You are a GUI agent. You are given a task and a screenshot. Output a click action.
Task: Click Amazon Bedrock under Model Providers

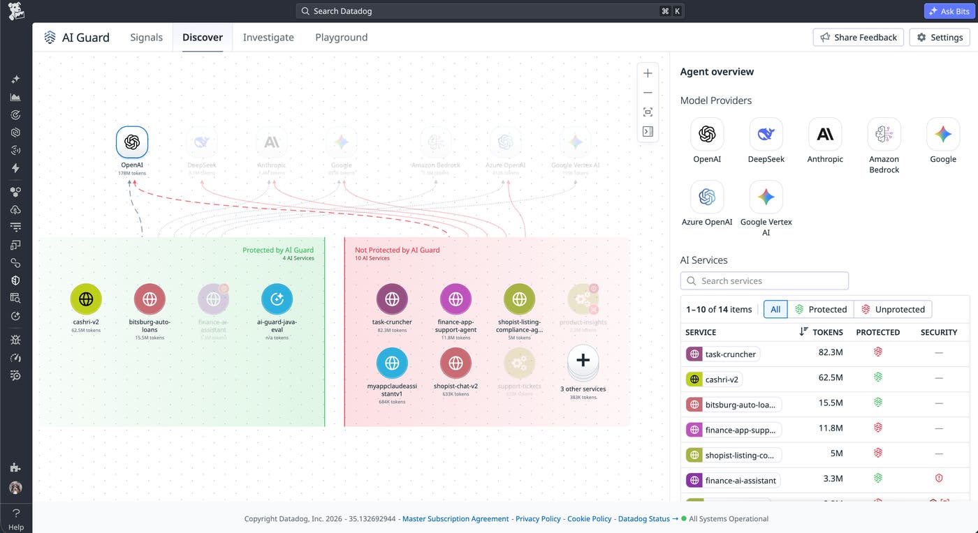(884, 134)
